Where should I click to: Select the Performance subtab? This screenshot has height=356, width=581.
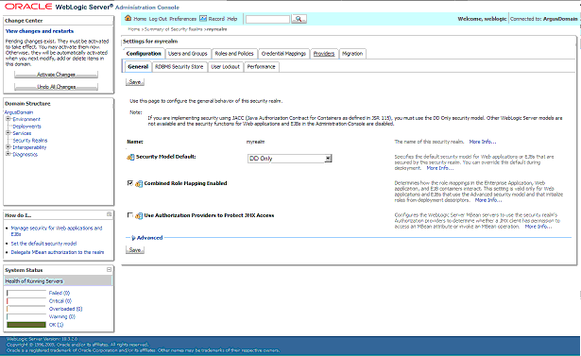pyautogui.click(x=262, y=67)
